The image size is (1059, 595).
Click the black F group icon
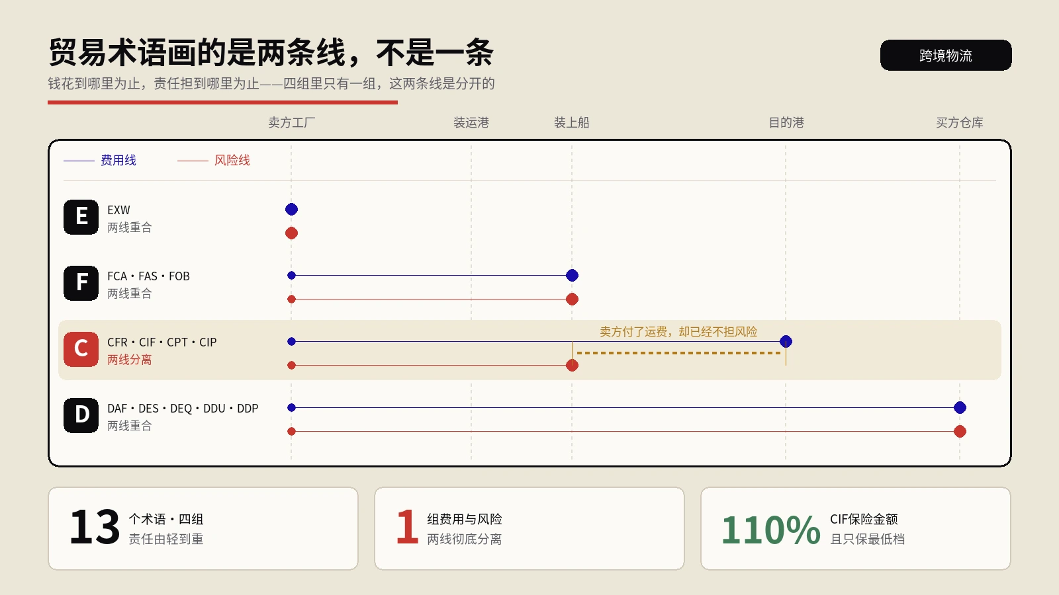tap(81, 283)
